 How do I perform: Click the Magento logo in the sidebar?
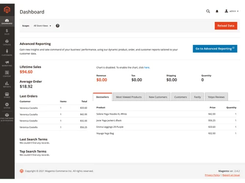coord(7,10)
